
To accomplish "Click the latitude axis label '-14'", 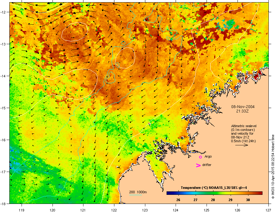I will click(x=3, y=76).
